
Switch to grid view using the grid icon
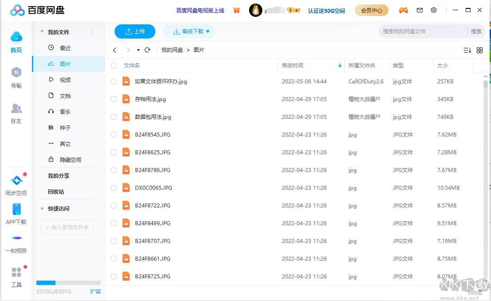(480, 50)
